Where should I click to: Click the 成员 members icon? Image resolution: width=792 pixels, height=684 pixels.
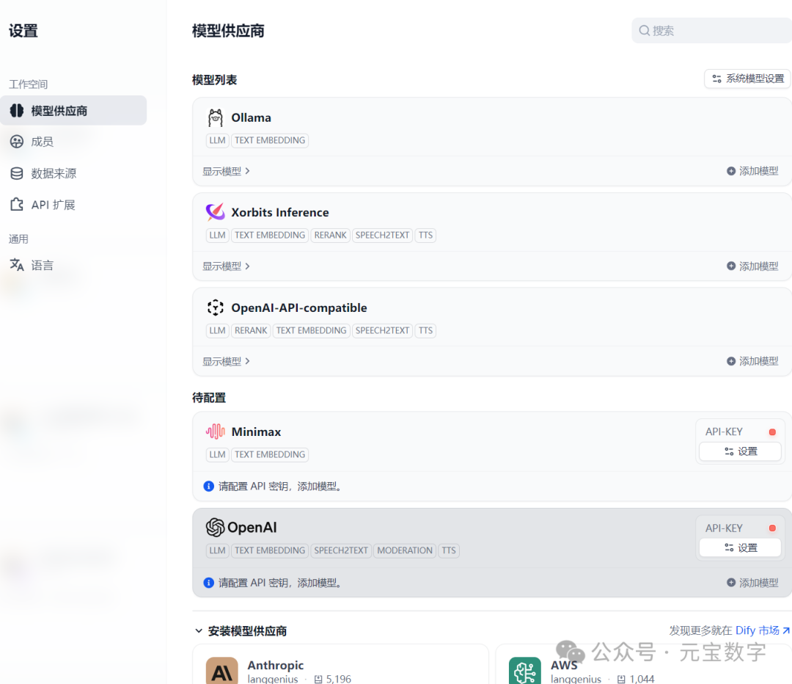click(x=17, y=142)
